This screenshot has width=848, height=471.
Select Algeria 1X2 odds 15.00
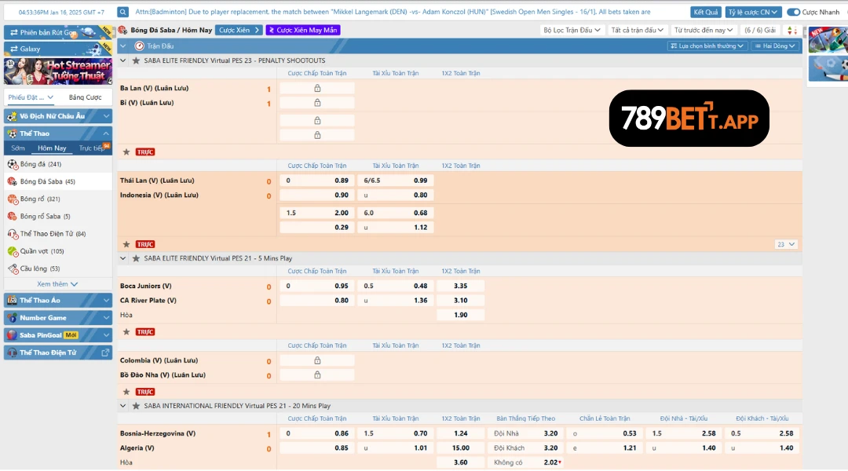pos(460,448)
